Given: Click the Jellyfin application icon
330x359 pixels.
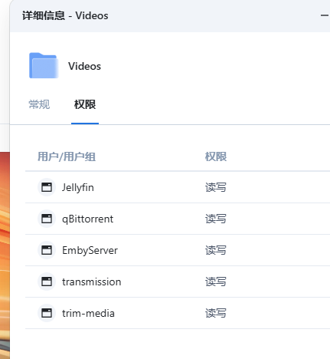Looking at the screenshot, I should click(x=47, y=187).
